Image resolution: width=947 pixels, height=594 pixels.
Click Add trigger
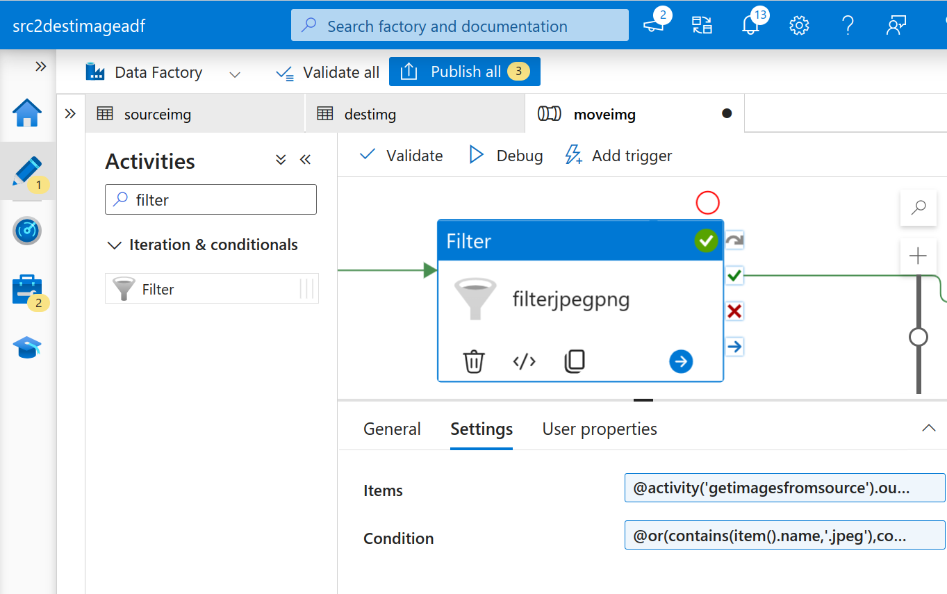pos(618,155)
